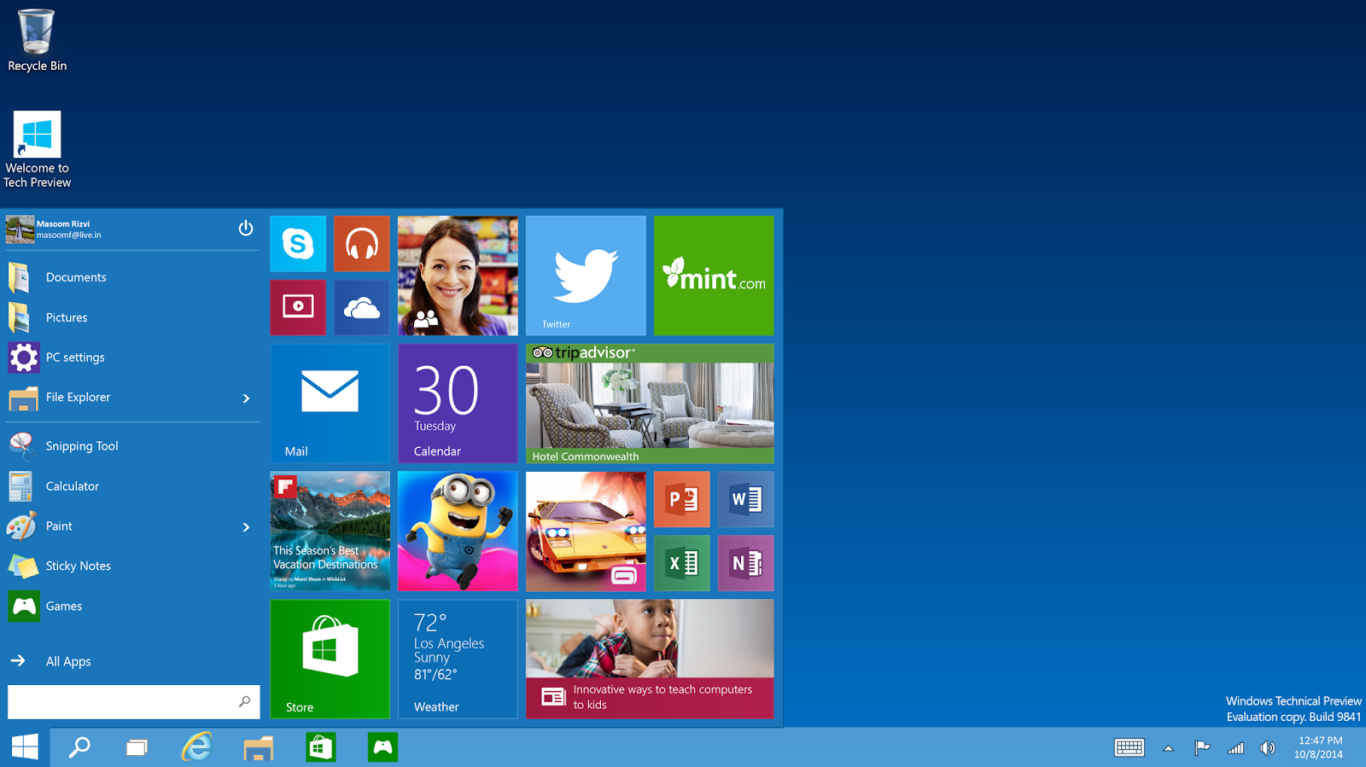Viewport: 1366px width, 767px height.
Task: Open the Games app from the taskbar
Action: (382, 747)
